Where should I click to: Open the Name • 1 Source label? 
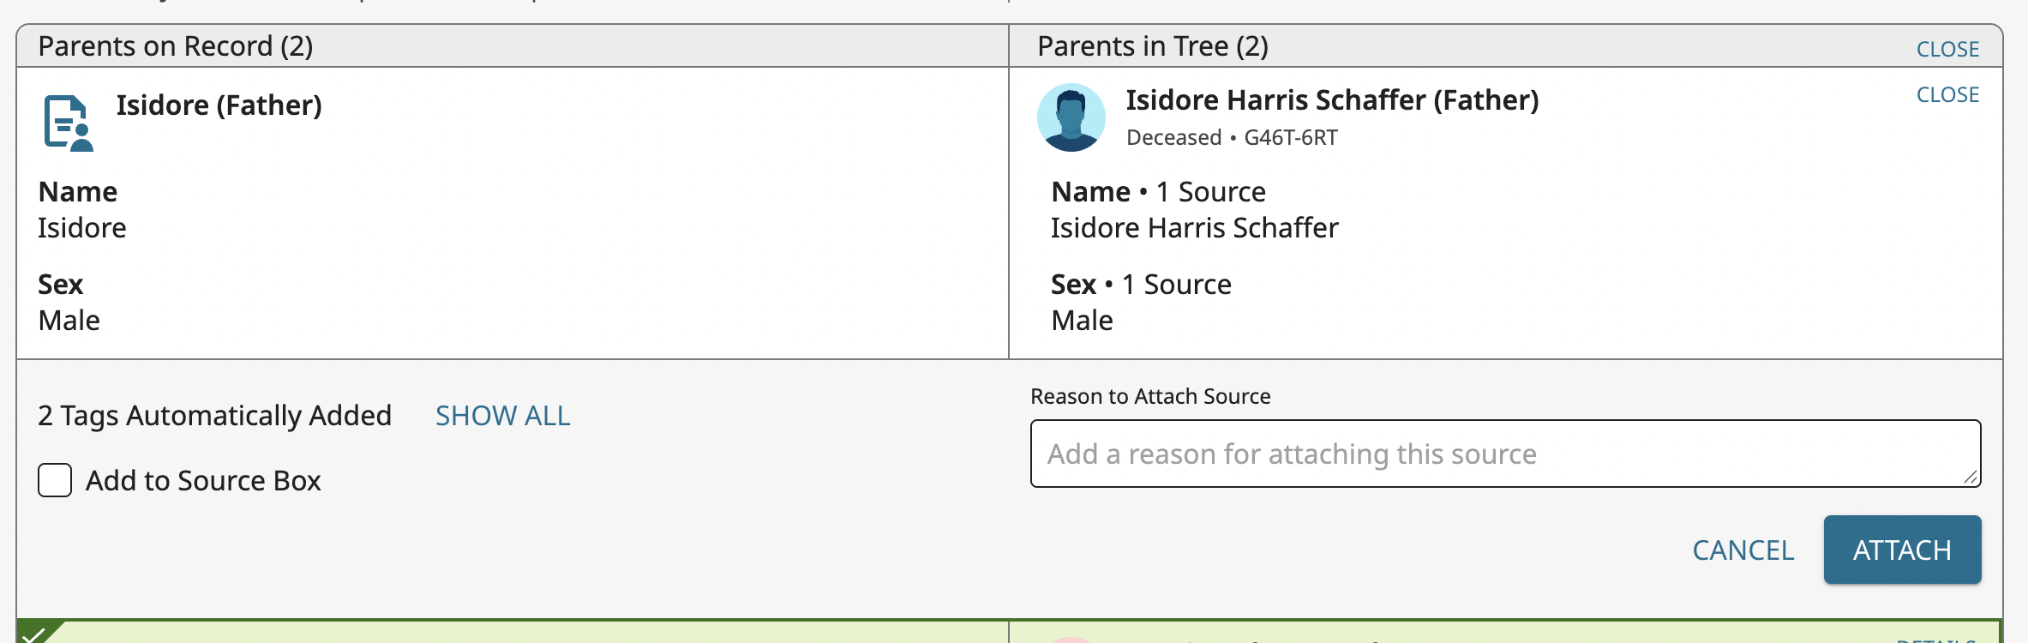[1158, 192]
